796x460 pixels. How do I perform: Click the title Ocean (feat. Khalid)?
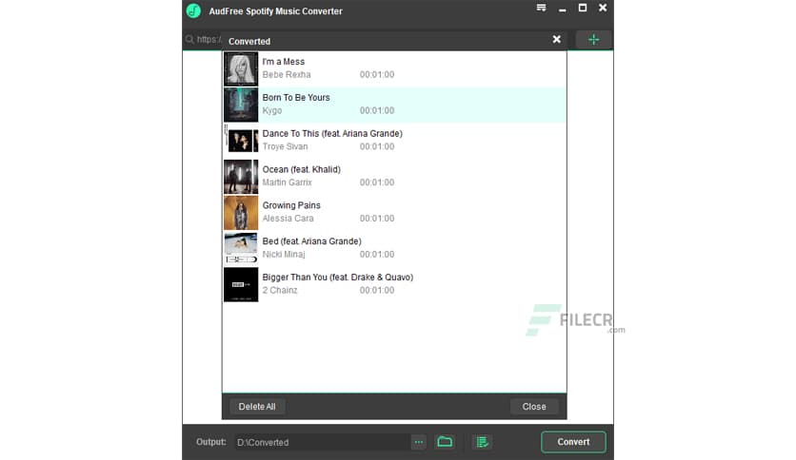pos(301,169)
